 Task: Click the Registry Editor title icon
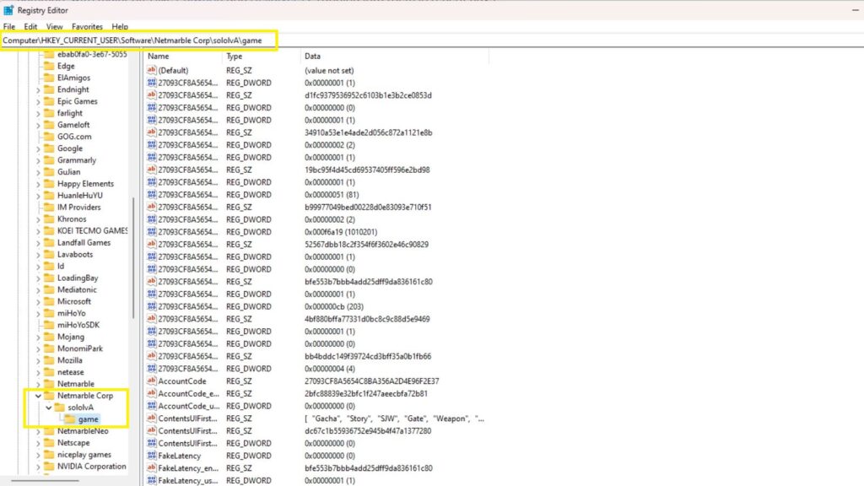pos(8,10)
